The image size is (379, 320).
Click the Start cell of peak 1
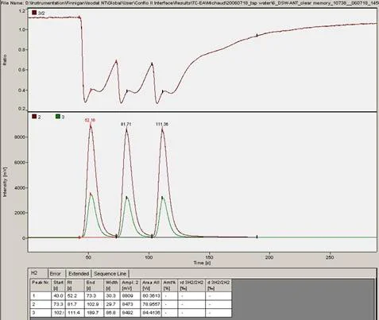58,295
